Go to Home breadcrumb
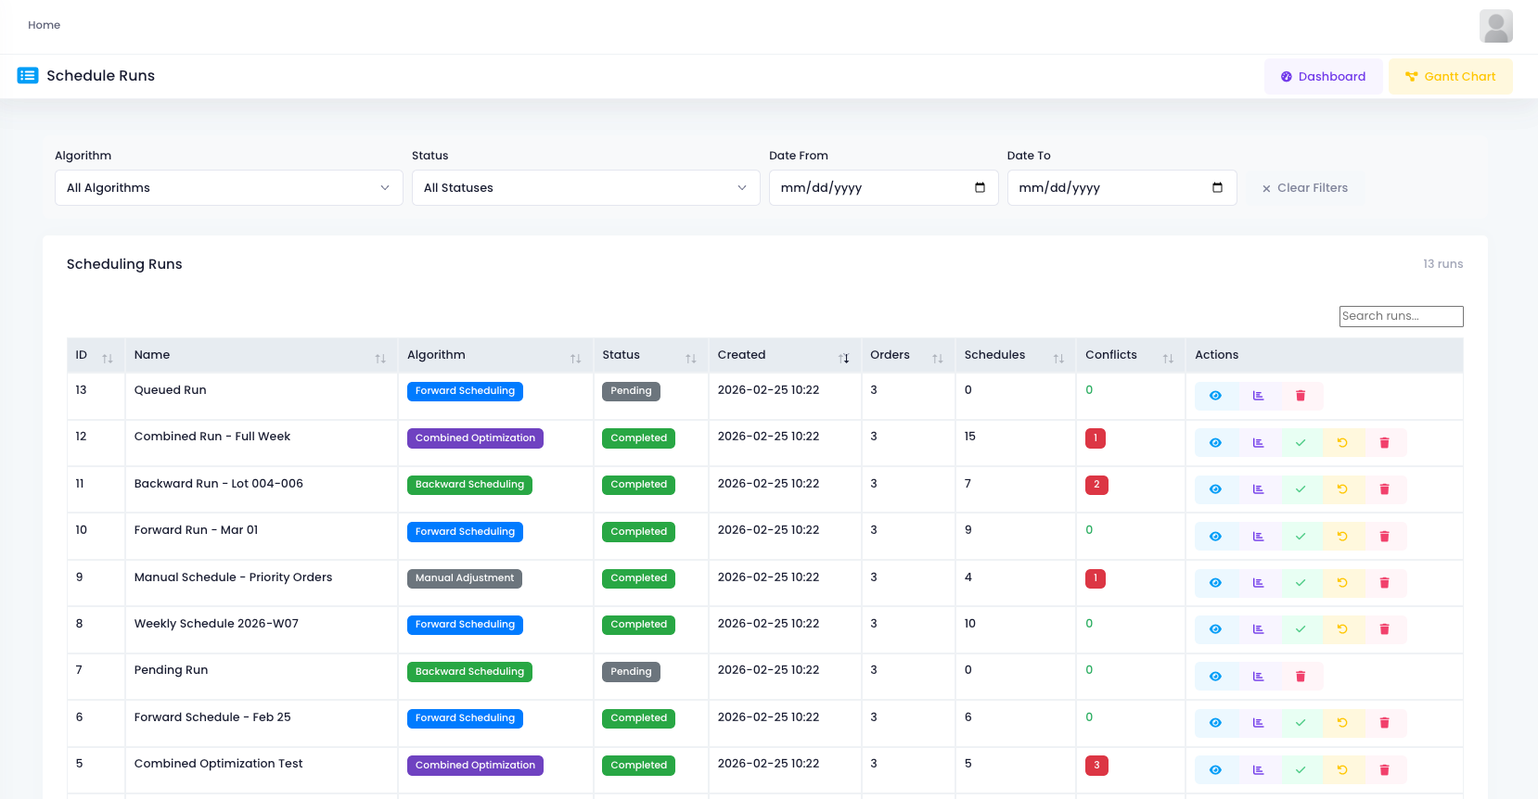Image resolution: width=1538 pixels, height=799 pixels. point(44,25)
